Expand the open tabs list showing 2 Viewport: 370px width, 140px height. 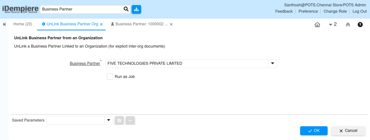pyautogui.click(x=332, y=24)
